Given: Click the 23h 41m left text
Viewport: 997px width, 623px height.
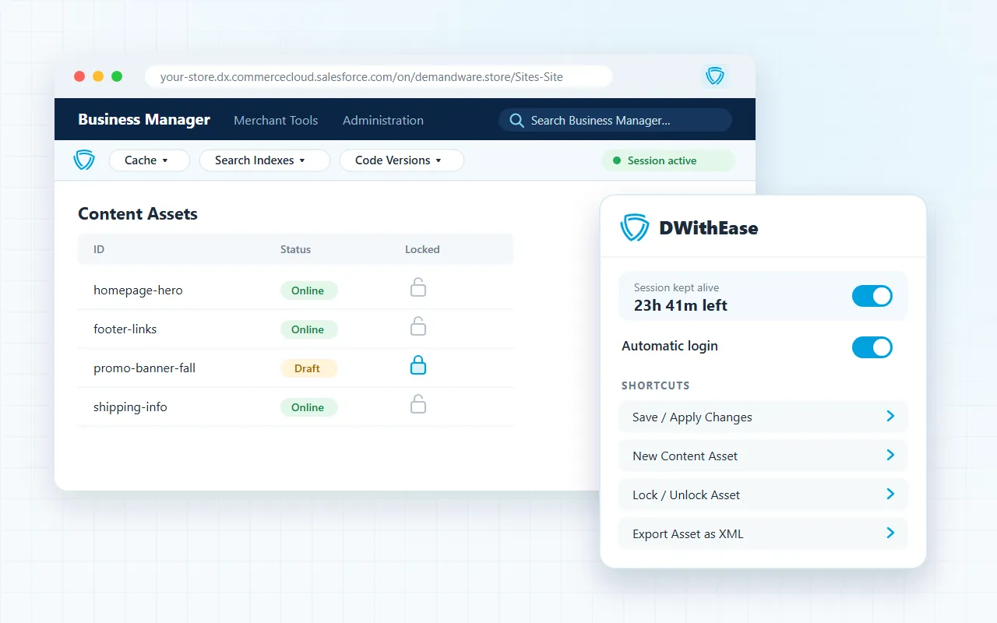Looking at the screenshot, I should tap(681, 305).
